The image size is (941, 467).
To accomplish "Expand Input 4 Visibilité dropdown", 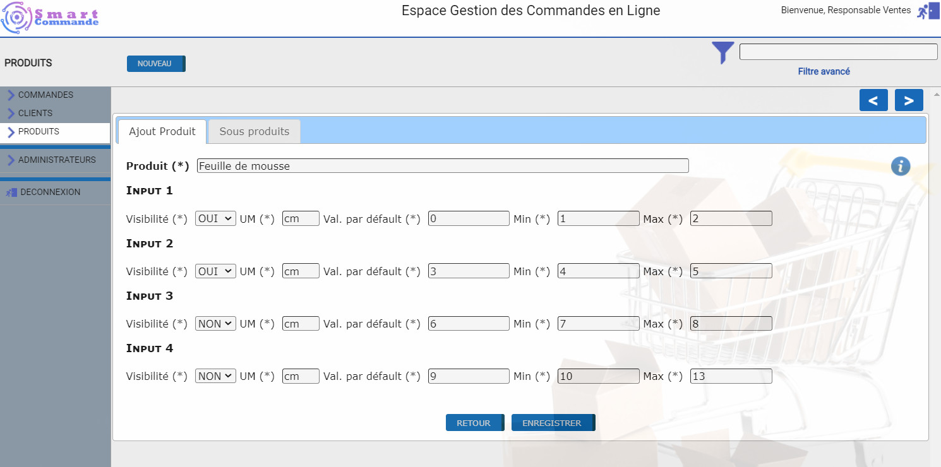I will click(215, 375).
